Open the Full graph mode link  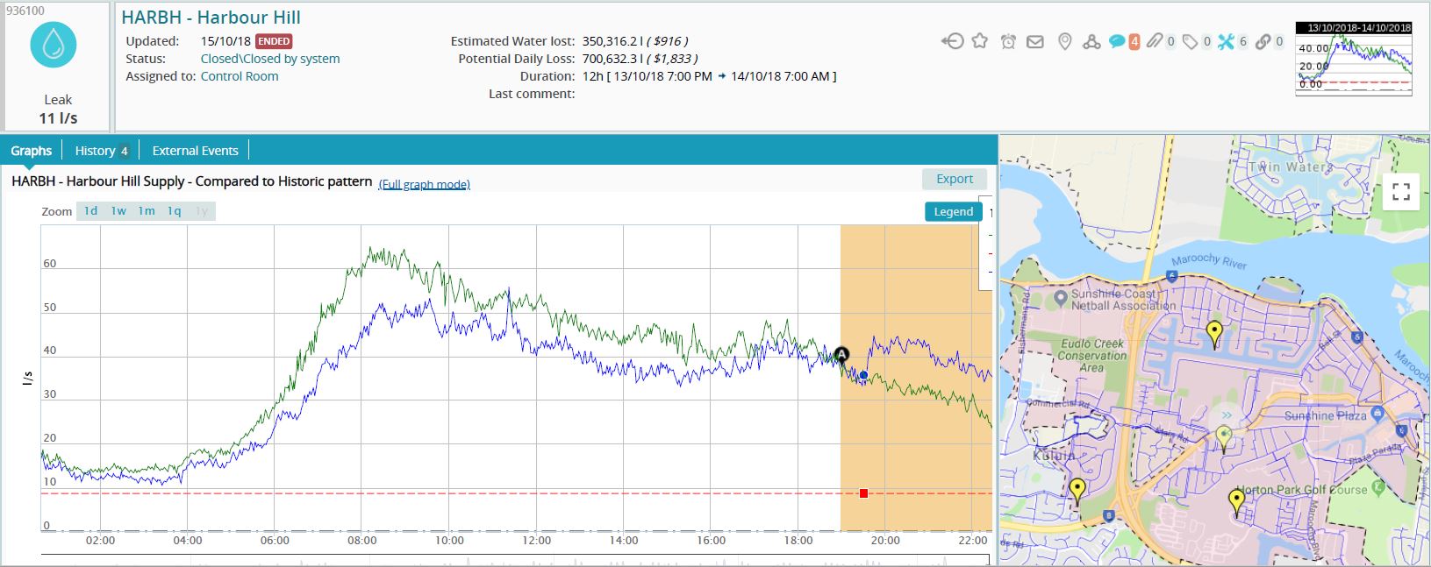tap(424, 184)
